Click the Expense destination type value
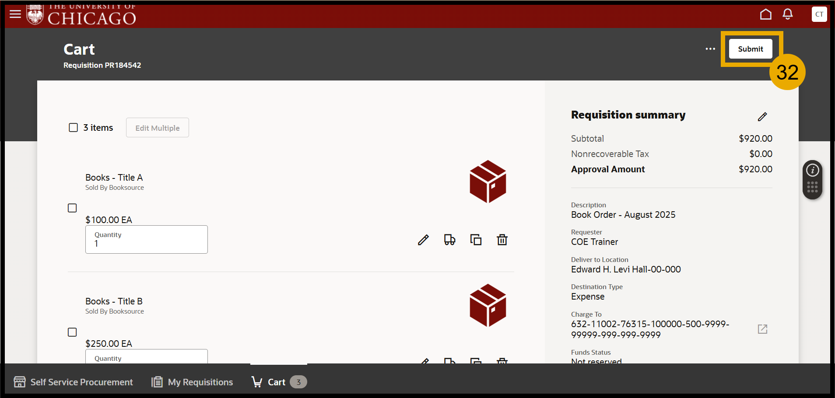 [588, 297]
